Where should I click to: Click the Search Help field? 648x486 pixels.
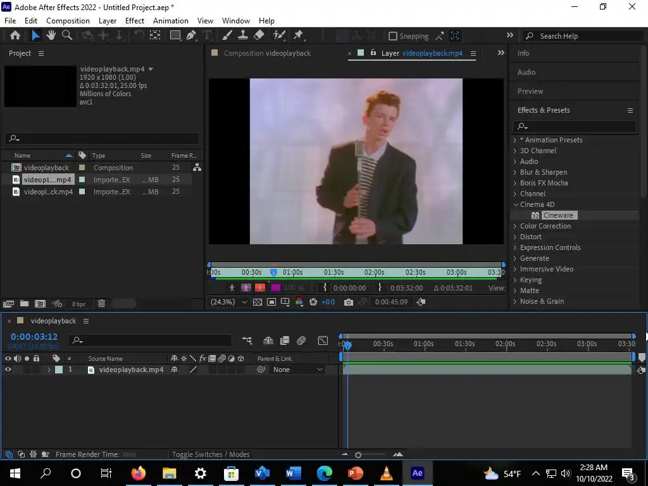click(583, 36)
